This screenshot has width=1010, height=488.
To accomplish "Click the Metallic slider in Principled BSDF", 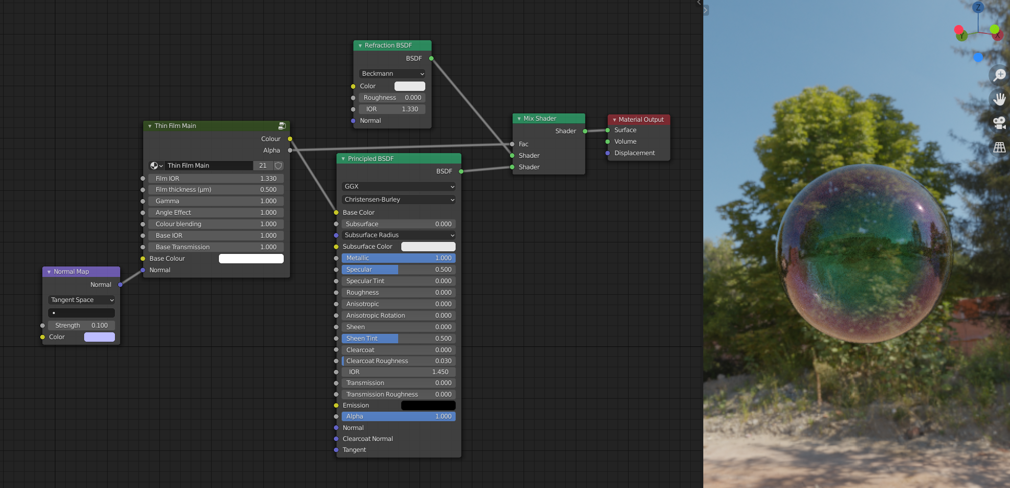I will [398, 258].
